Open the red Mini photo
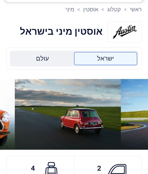148x174 pixels. [68, 114]
